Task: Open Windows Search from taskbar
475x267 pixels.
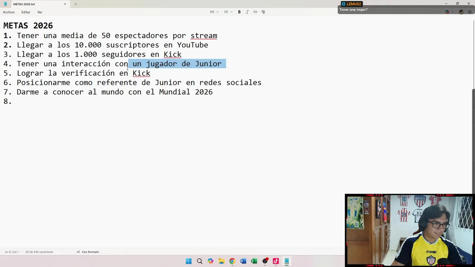Action: [x=200, y=261]
